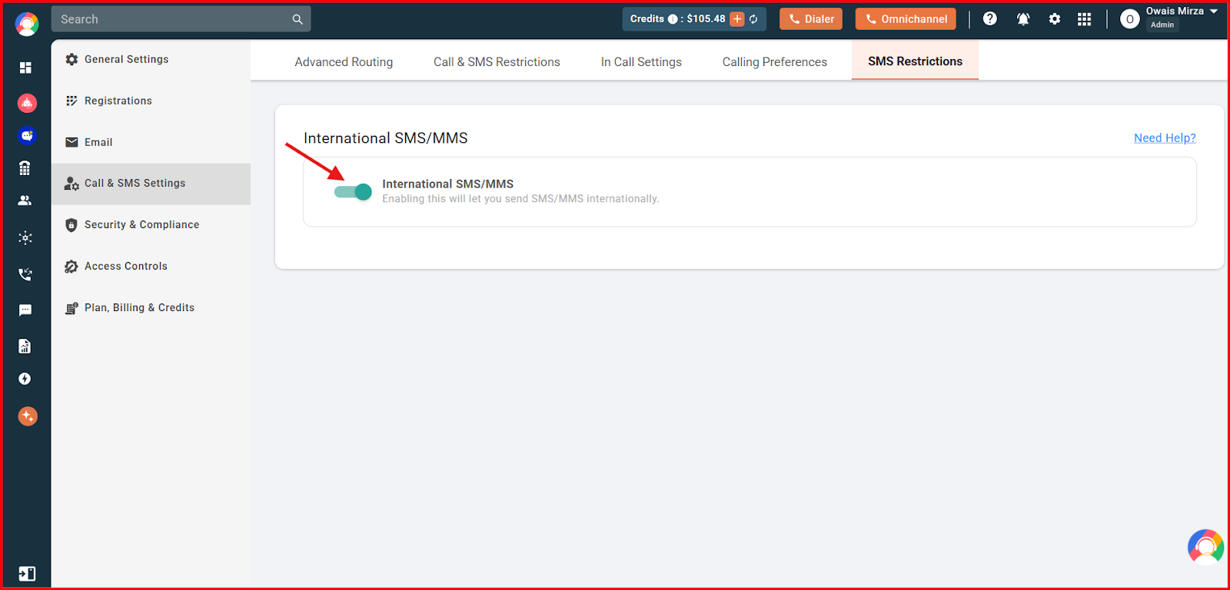Click the International SMS/MMS section heading
Viewport: 1230px width, 590px height.
pos(386,138)
